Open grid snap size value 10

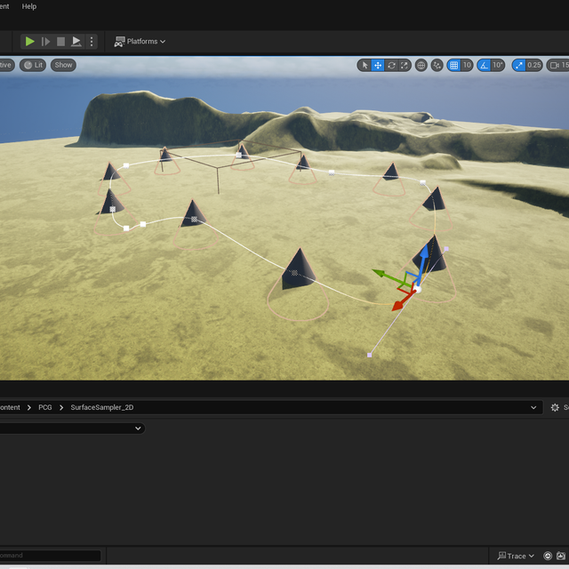(x=467, y=65)
